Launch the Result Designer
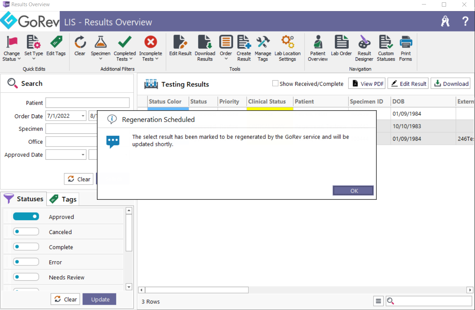Viewport: 475px width, 310px height. [x=364, y=48]
